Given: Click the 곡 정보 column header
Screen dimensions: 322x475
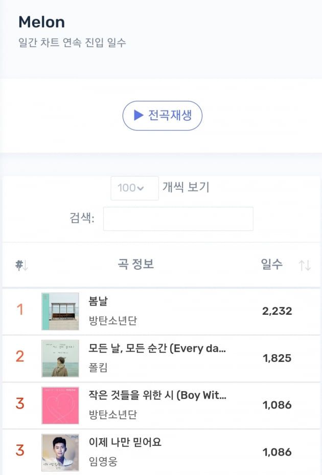Looking at the screenshot, I should tap(135, 264).
